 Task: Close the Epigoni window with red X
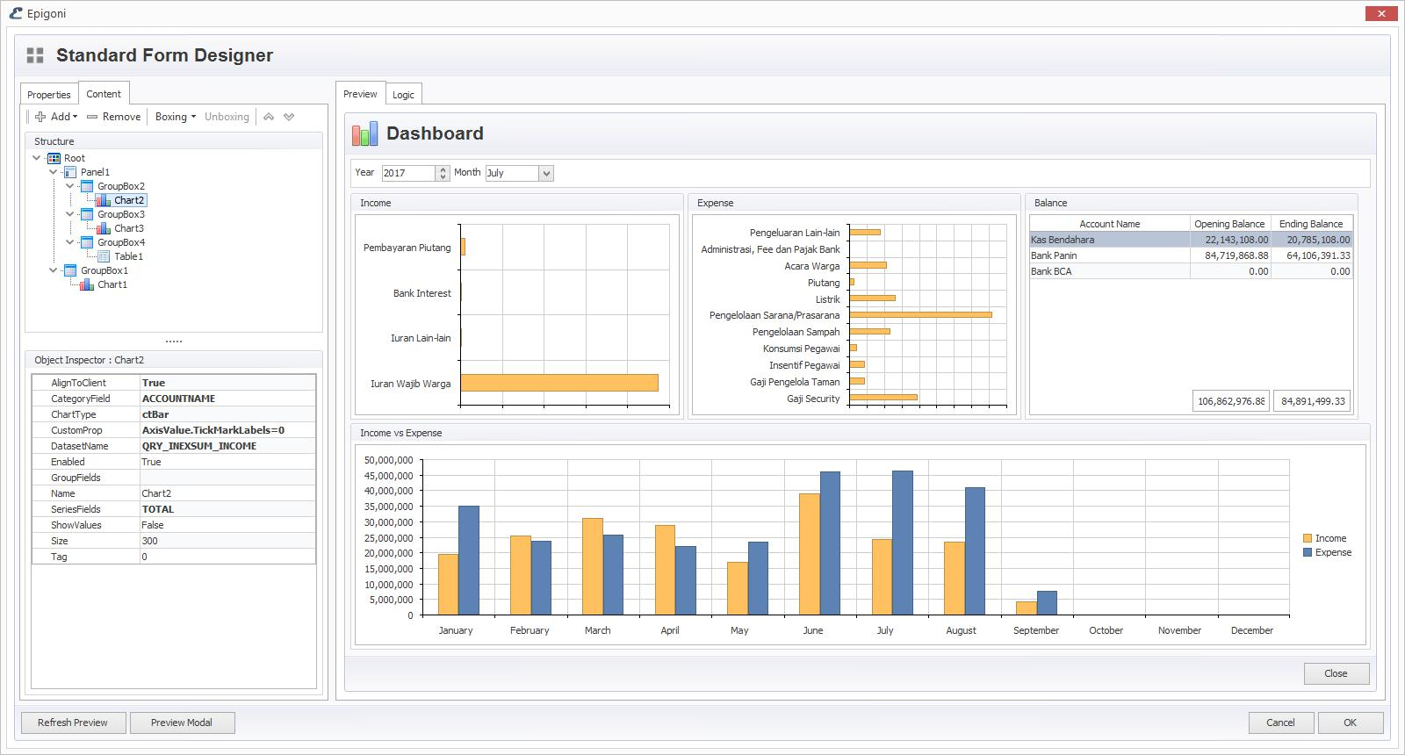pyautogui.click(x=1381, y=13)
